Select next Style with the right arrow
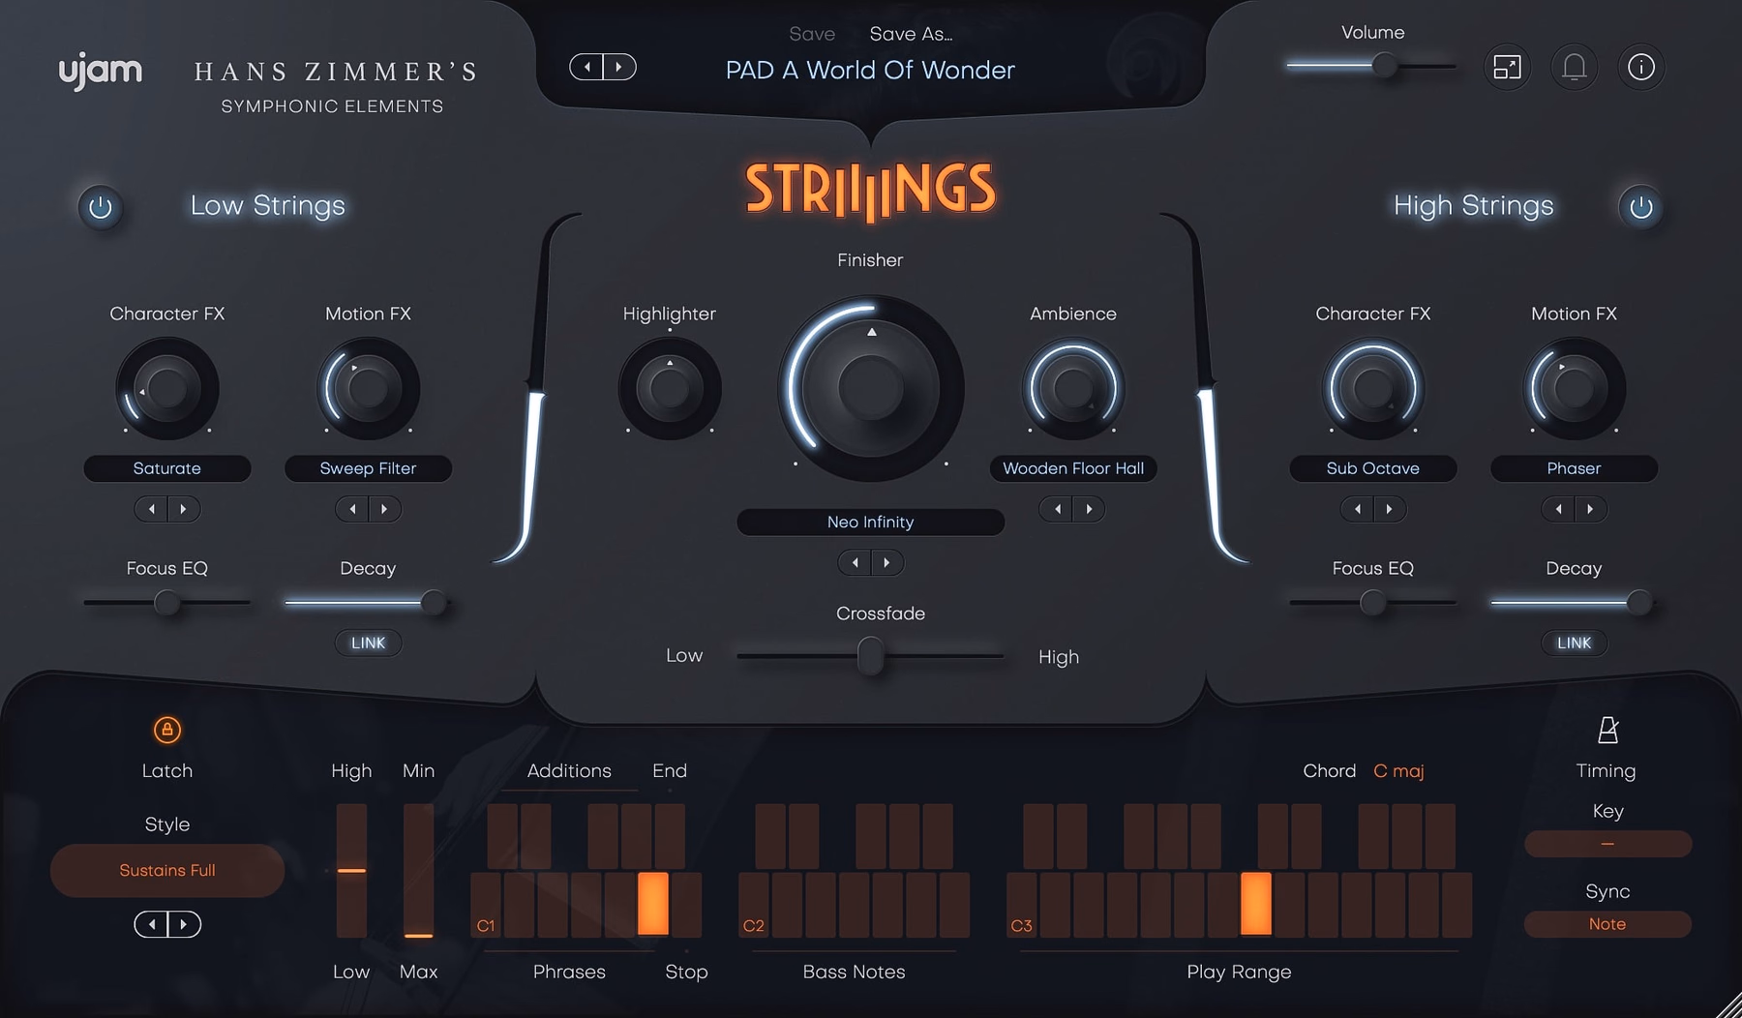The image size is (1742, 1018). coord(184,924)
